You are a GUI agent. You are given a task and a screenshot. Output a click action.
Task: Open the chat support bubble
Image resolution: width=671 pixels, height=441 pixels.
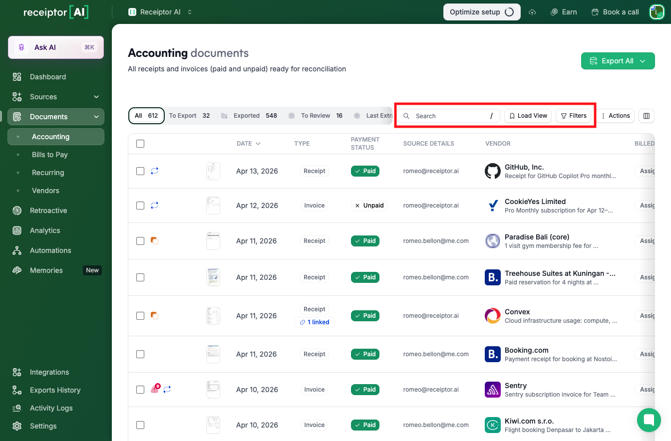tap(649, 420)
